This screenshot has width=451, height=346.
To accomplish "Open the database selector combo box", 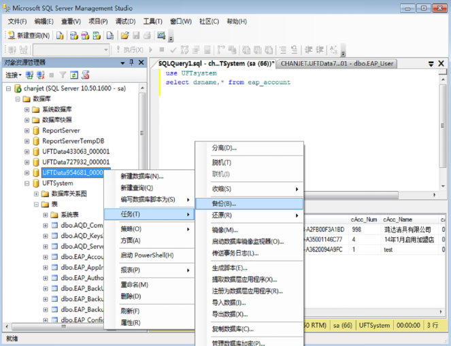I will click(x=71, y=50).
